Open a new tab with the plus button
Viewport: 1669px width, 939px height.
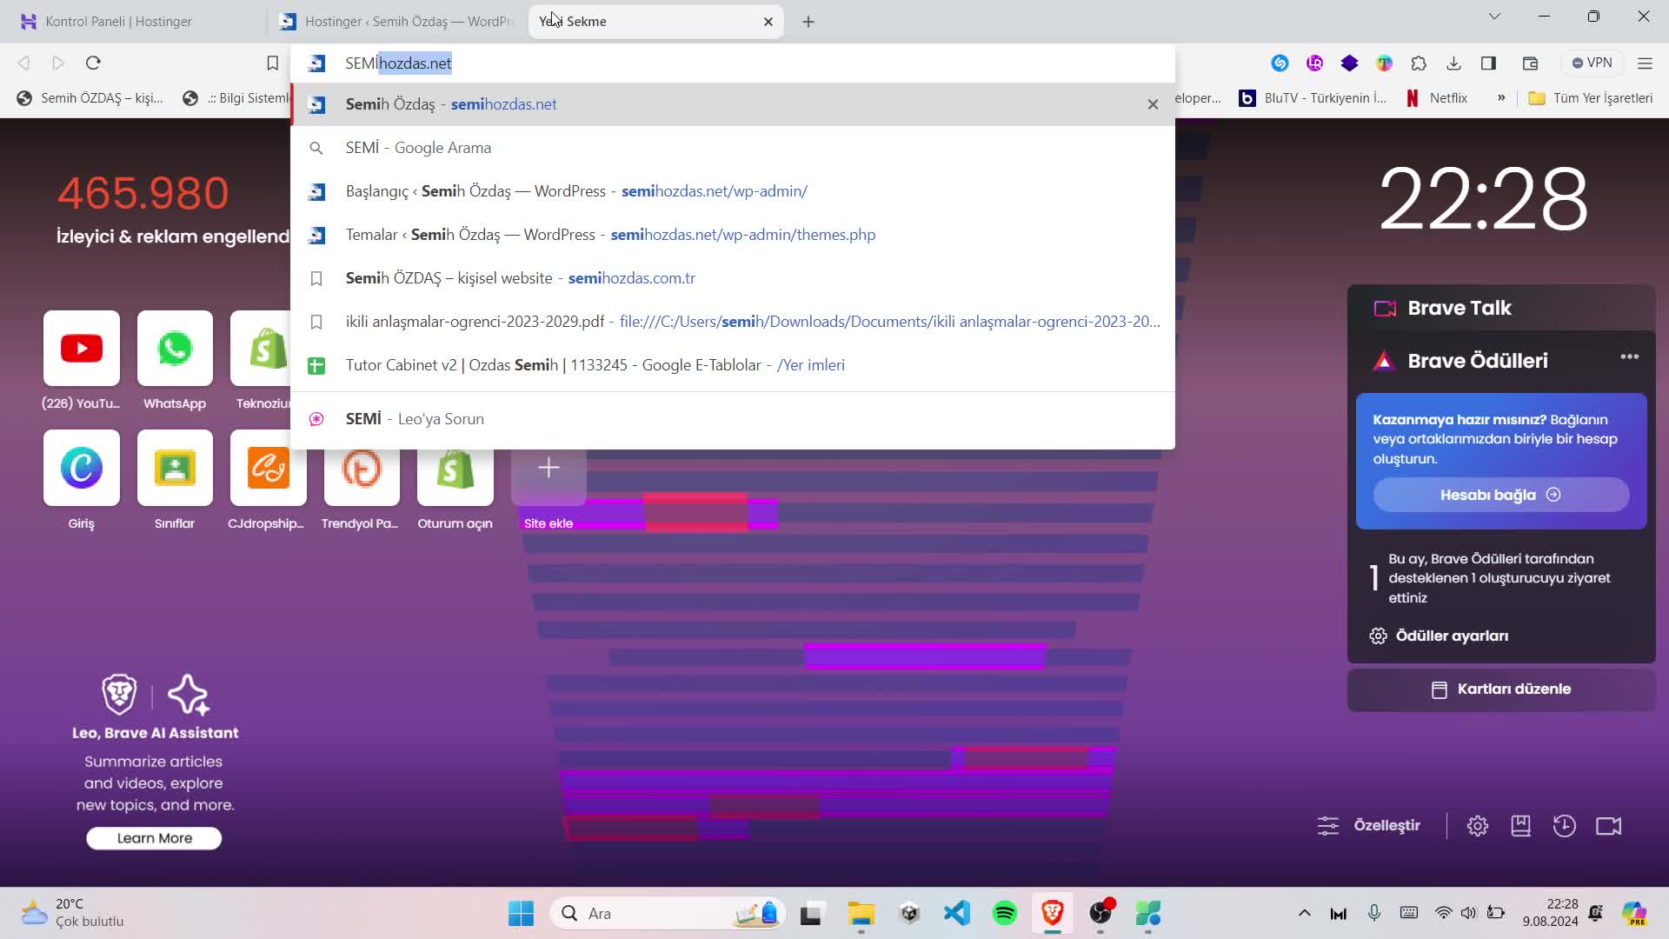click(x=808, y=22)
